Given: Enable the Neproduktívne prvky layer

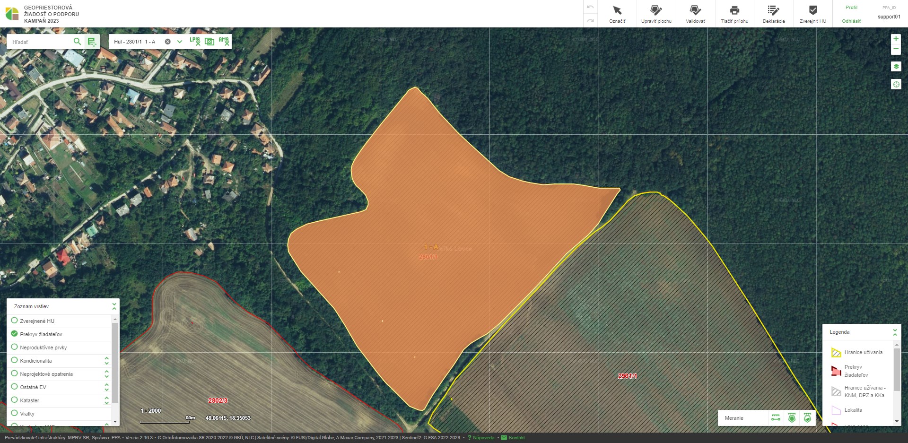Looking at the screenshot, I should coord(14,347).
